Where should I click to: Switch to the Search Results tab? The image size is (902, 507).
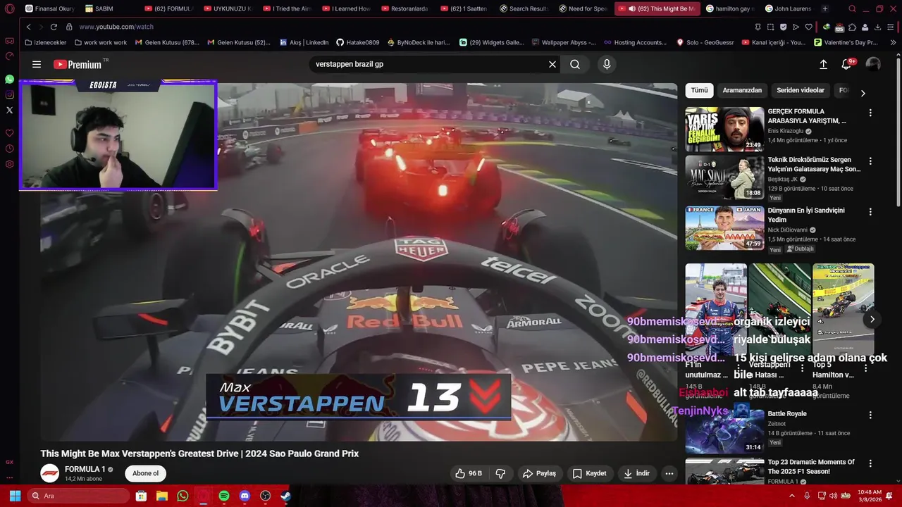[x=525, y=8]
